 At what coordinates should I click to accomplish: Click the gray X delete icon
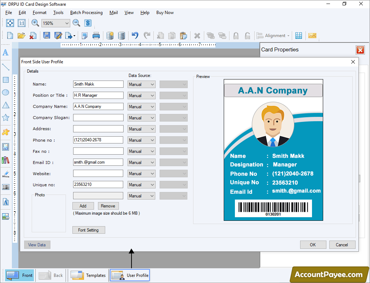click(197, 36)
